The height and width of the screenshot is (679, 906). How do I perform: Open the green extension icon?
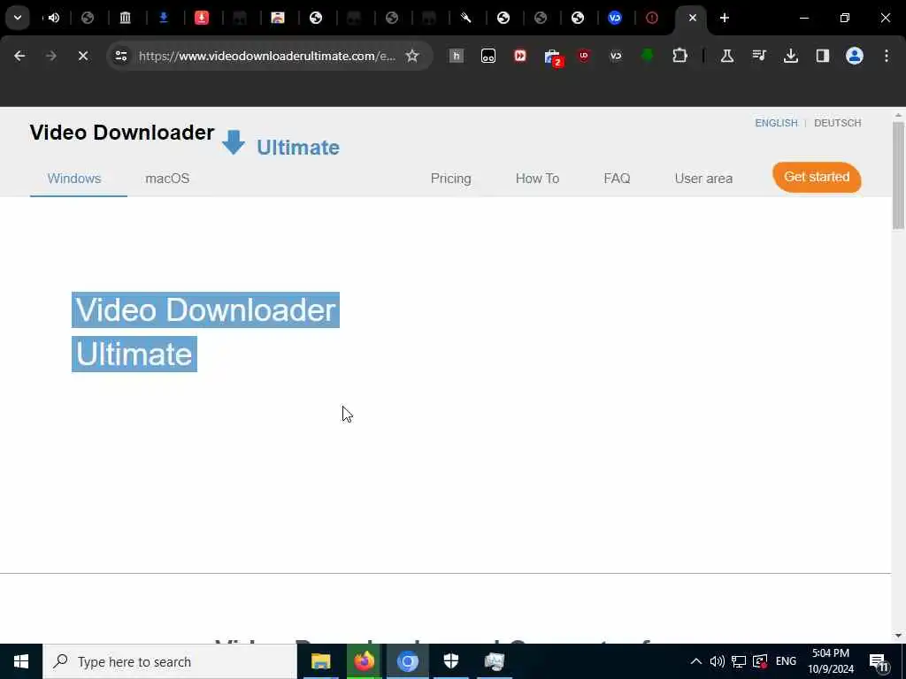647,56
